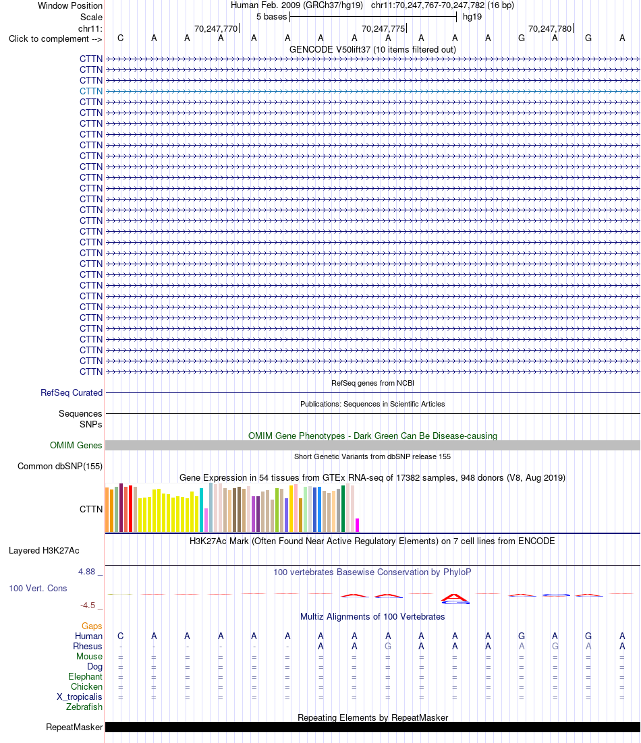Click the RepeatMasker track label
The width and height of the screenshot is (641, 743).
[74, 727]
